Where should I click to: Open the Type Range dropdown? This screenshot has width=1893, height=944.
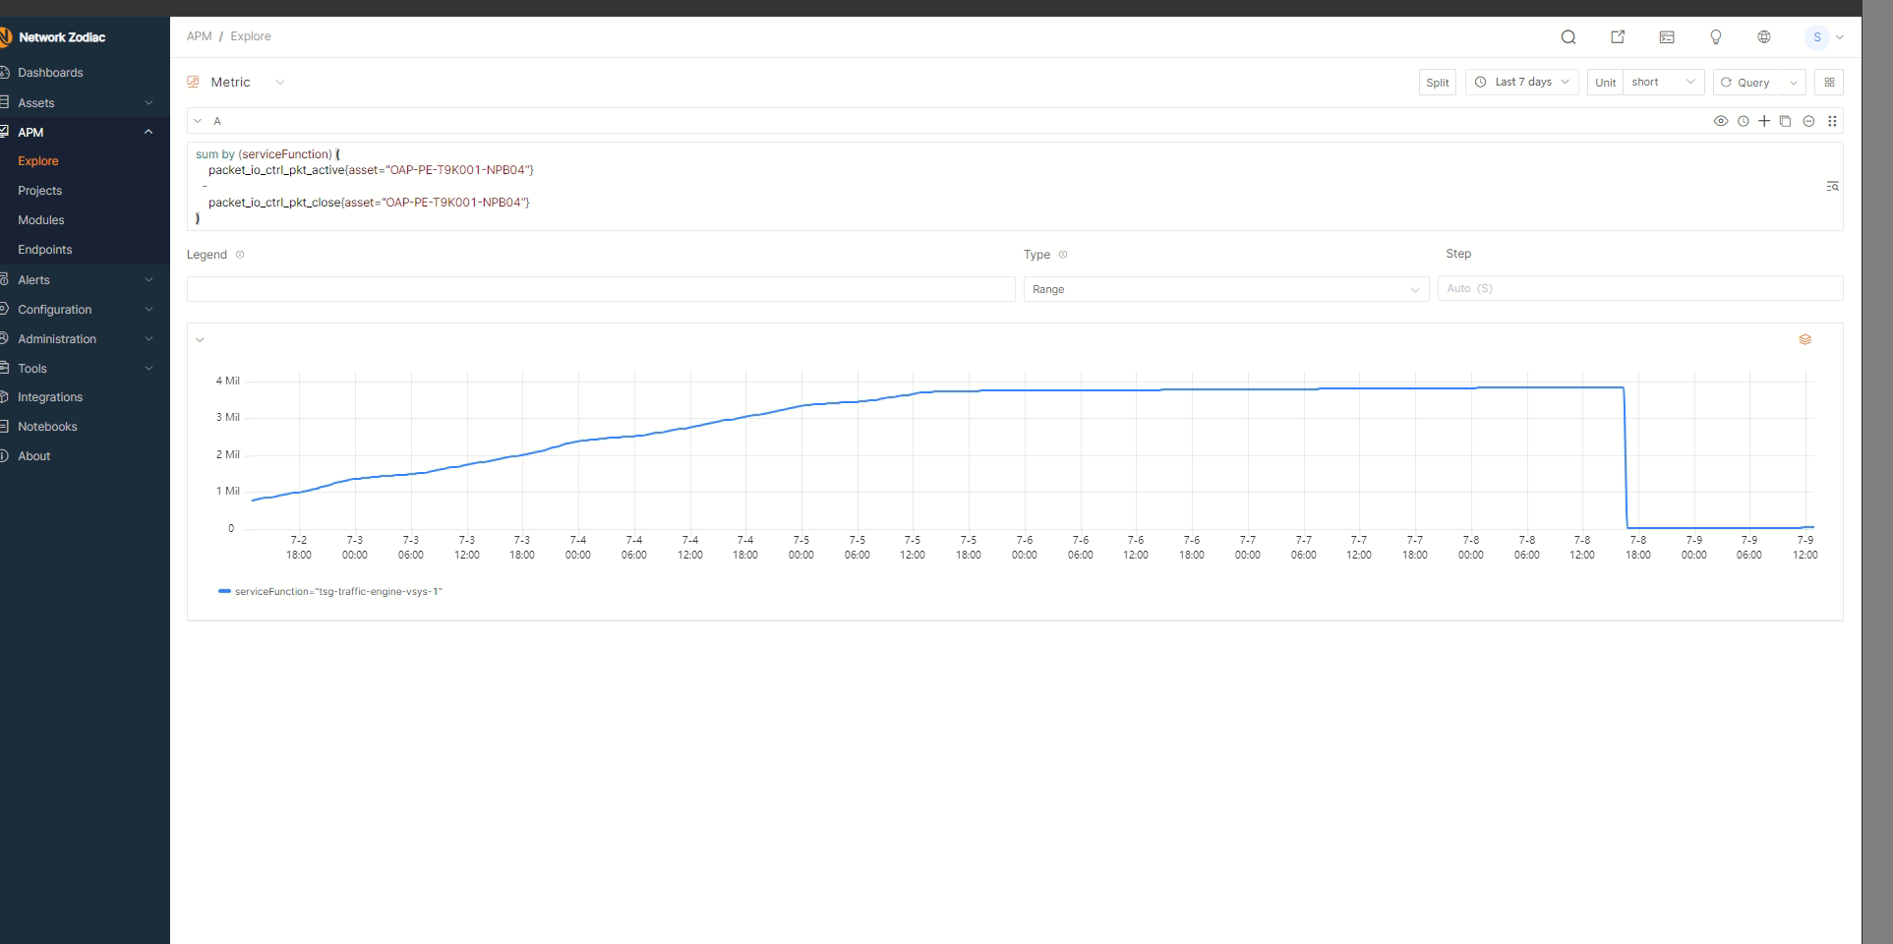[x=1225, y=289]
